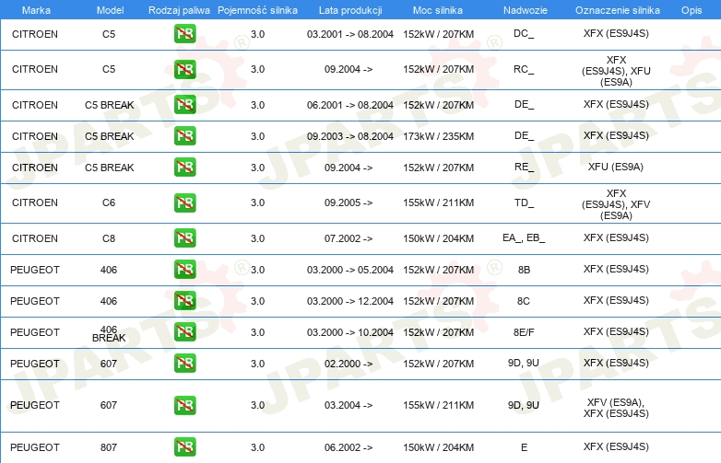This screenshot has width=721, height=463.
Task: Click the Lata produkcji column header
Action: coord(350,10)
